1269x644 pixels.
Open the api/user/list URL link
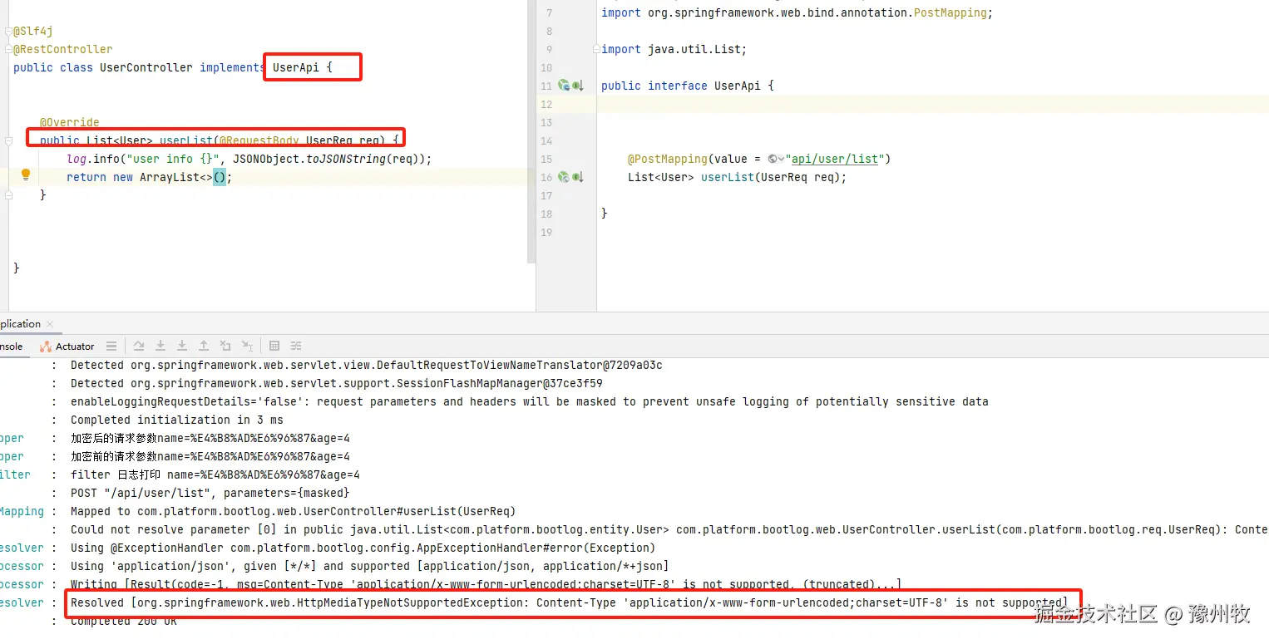click(835, 159)
